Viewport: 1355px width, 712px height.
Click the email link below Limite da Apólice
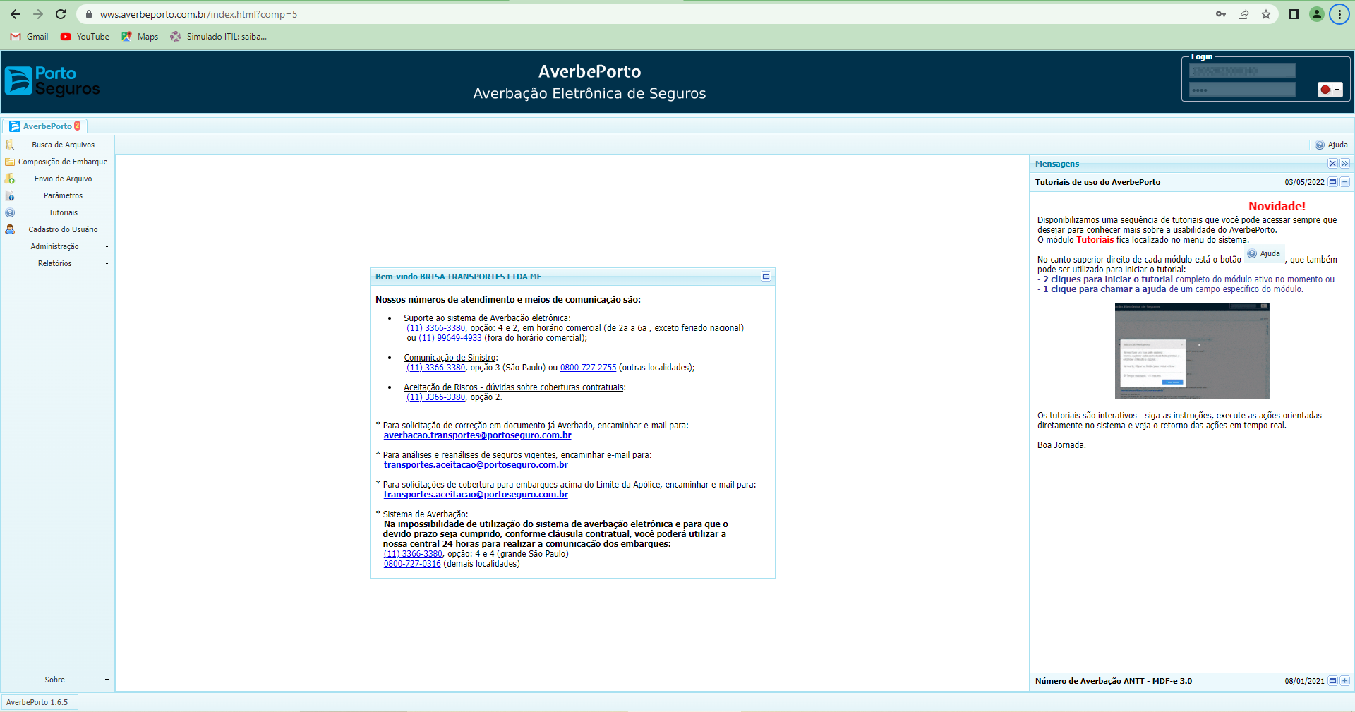(x=476, y=495)
